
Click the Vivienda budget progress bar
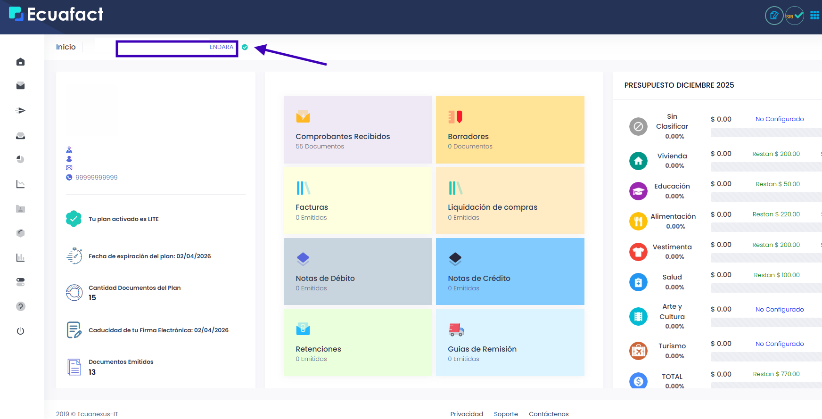765,167
